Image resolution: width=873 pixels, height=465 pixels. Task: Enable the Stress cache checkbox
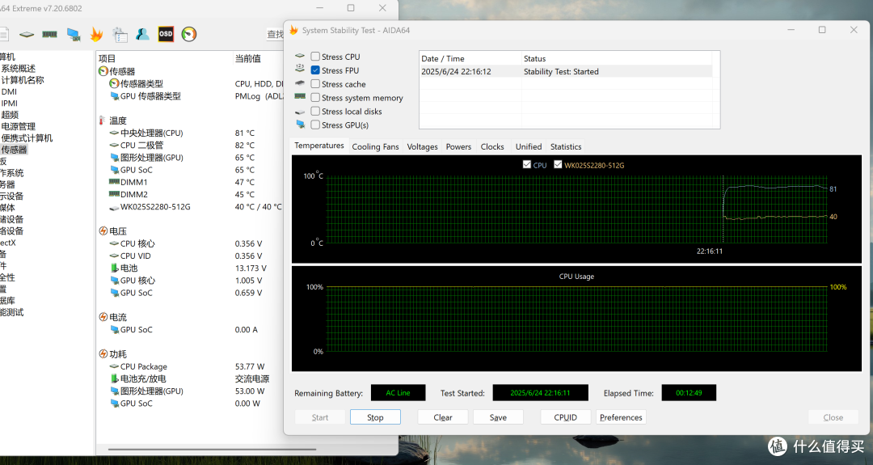(x=315, y=83)
